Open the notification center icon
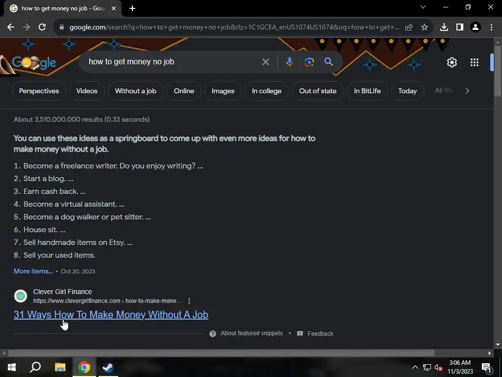Screen dimensions: 502x377 pos(486,367)
